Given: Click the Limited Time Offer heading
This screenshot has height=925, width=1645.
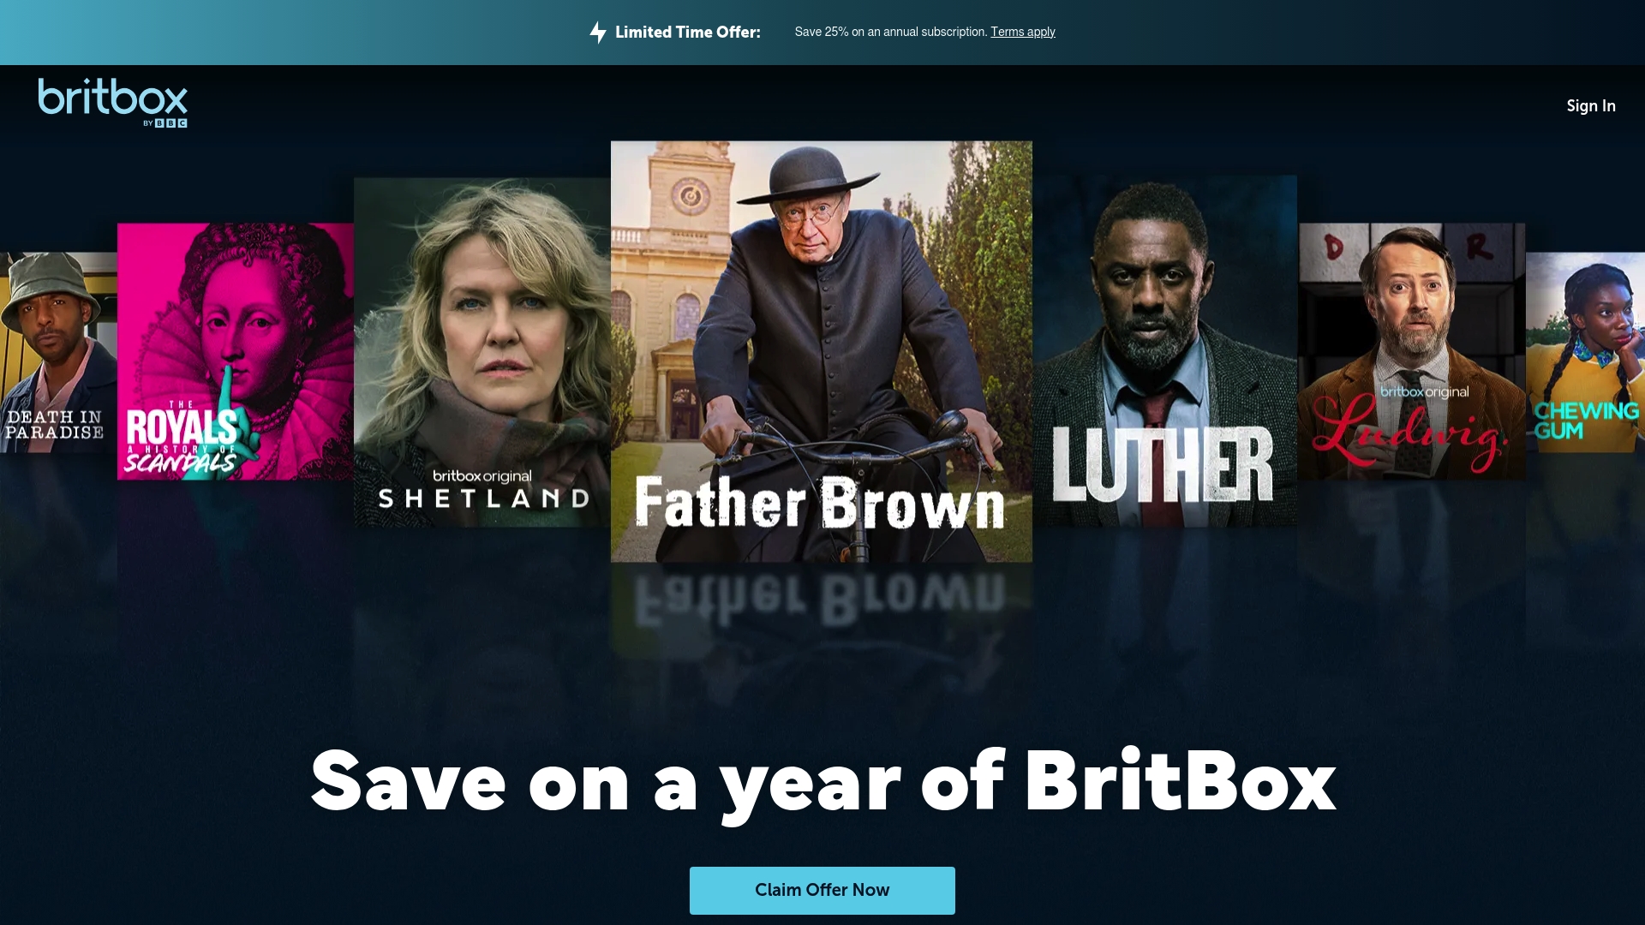Looking at the screenshot, I should coord(688,33).
